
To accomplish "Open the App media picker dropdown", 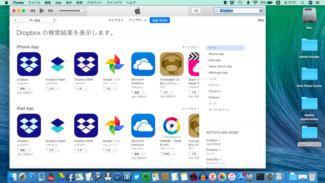I will [x=42, y=20].
